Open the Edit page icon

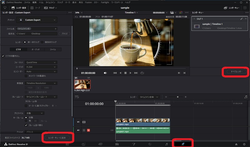117,144
